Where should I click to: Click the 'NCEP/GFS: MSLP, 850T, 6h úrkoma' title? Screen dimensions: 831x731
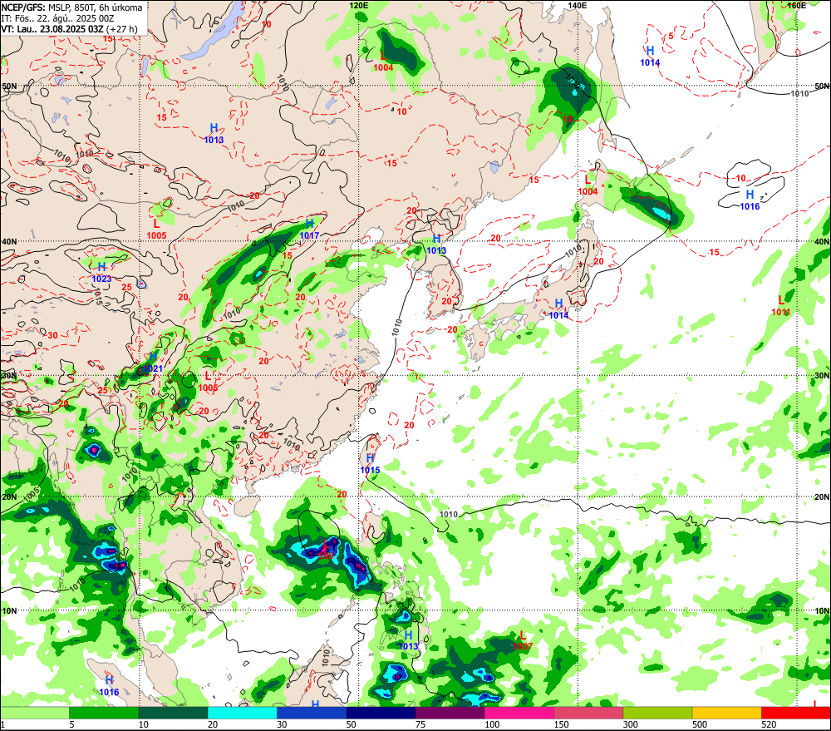coord(71,7)
